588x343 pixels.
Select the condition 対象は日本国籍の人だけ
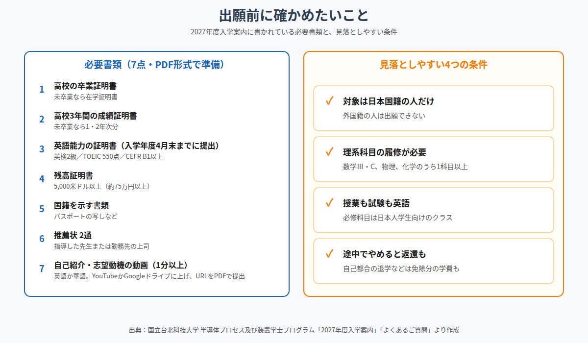(x=389, y=101)
